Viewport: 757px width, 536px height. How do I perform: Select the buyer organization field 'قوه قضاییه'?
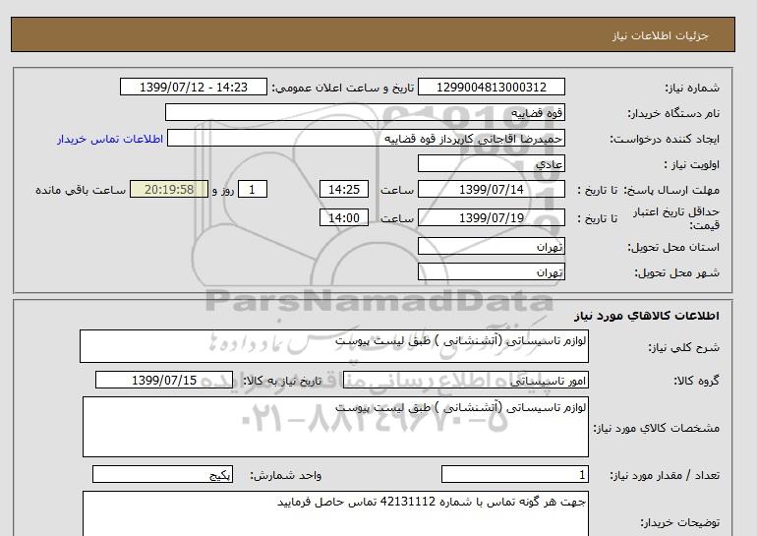(x=365, y=112)
